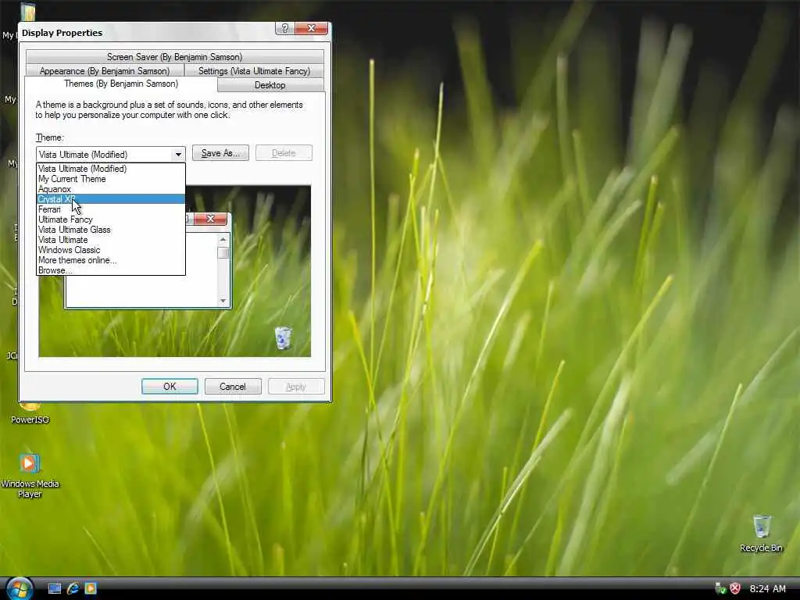Pick the Crystal XP theme
The height and width of the screenshot is (600, 800).
(x=111, y=199)
